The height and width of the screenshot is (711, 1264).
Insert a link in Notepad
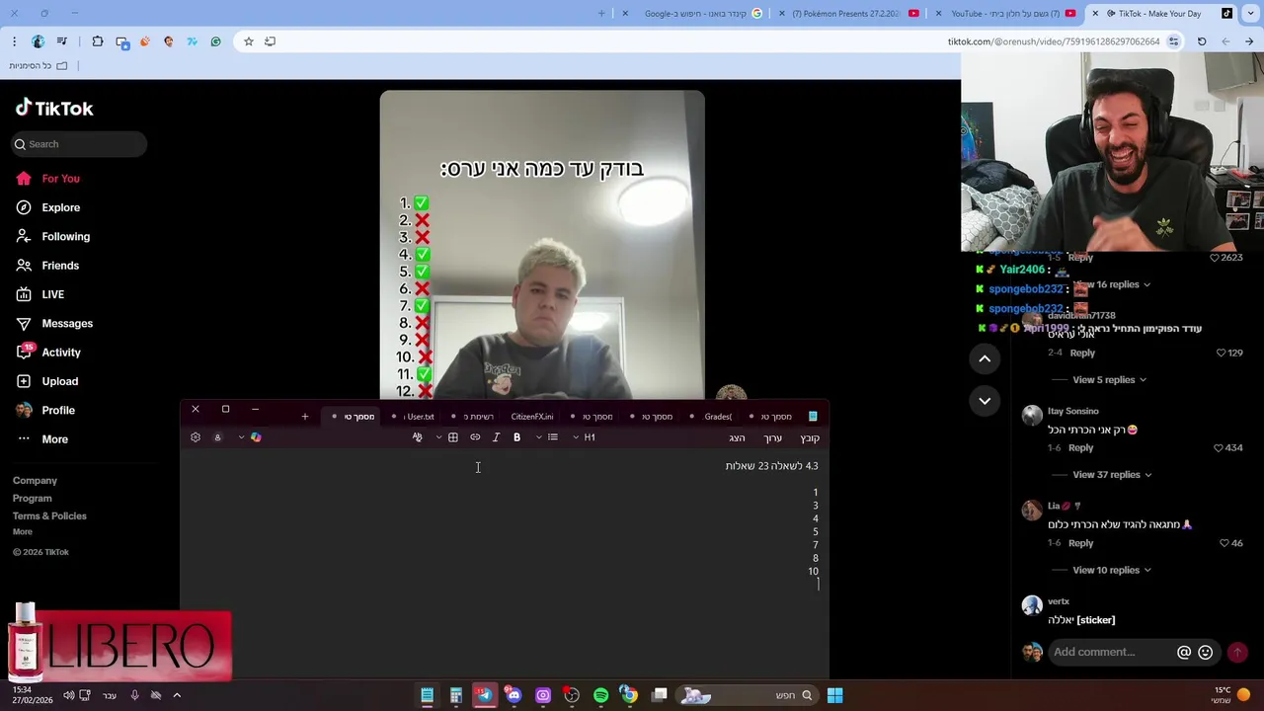click(x=475, y=437)
